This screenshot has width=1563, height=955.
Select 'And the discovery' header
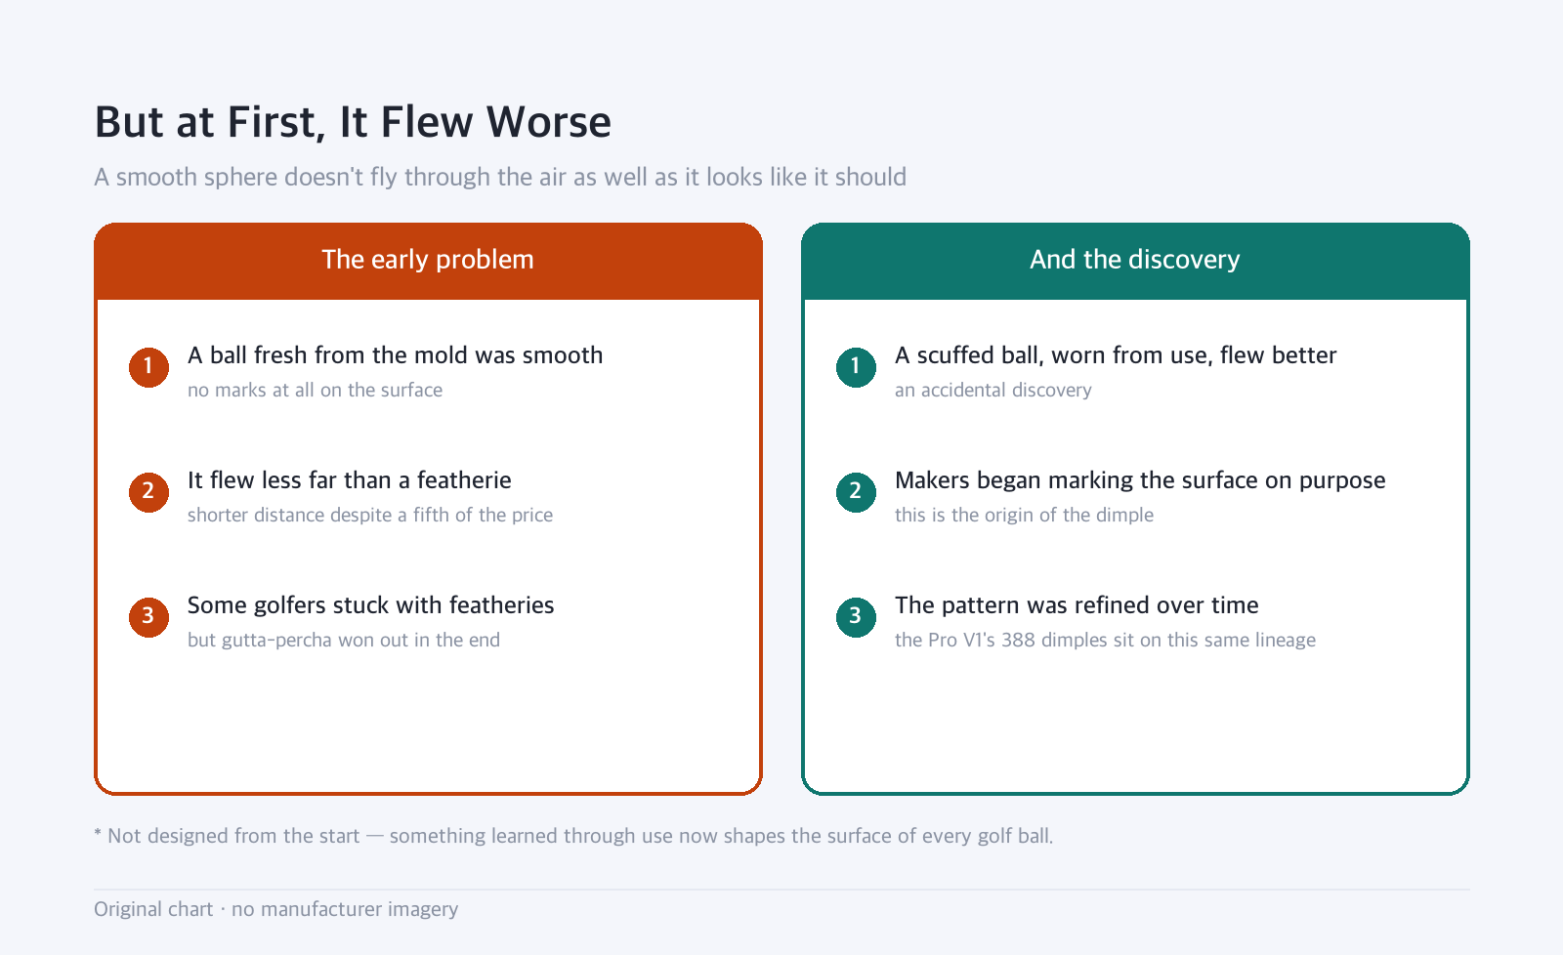(x=1135, y=260)
